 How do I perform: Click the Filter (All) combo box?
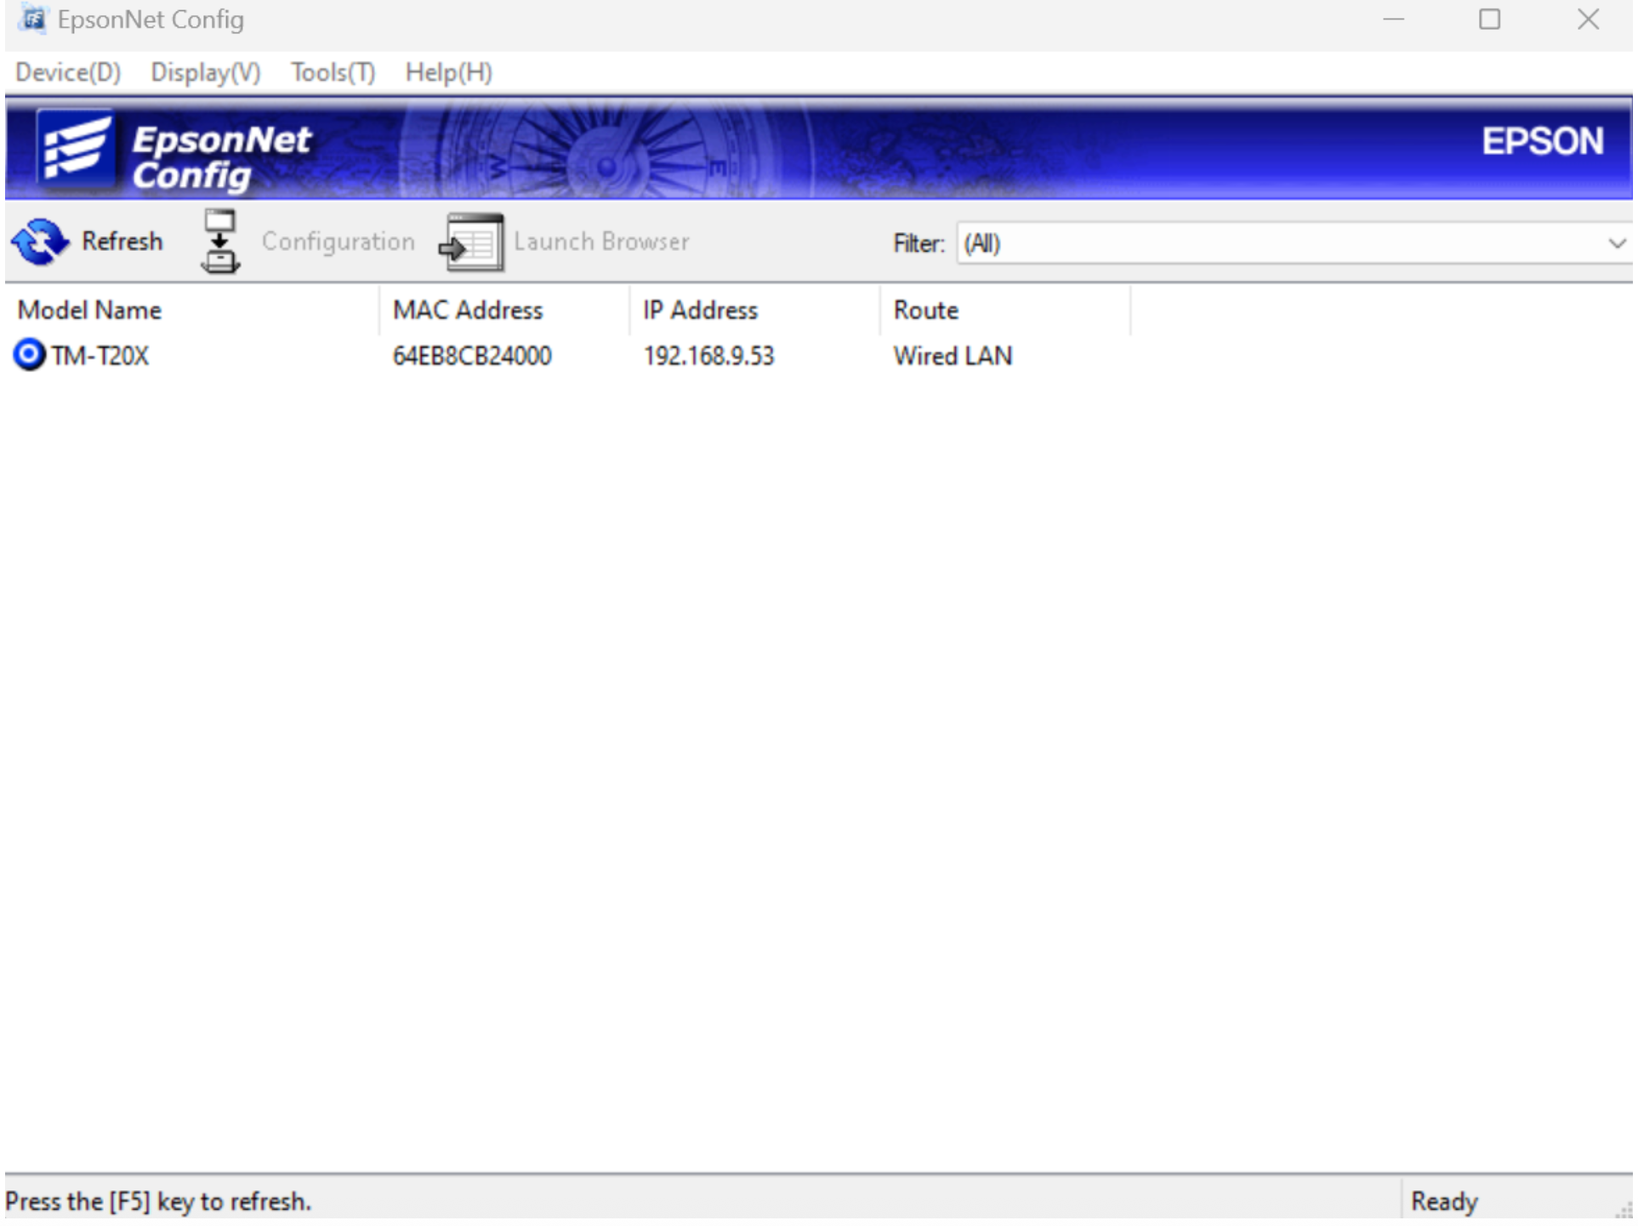click(1276, 244)
